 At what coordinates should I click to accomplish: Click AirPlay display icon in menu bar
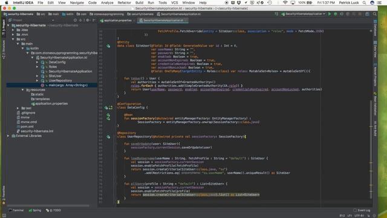click(x=293, y=2)
